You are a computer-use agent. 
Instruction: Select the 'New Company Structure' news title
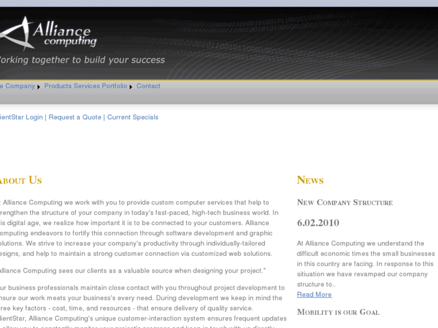(x=345, y=202)
